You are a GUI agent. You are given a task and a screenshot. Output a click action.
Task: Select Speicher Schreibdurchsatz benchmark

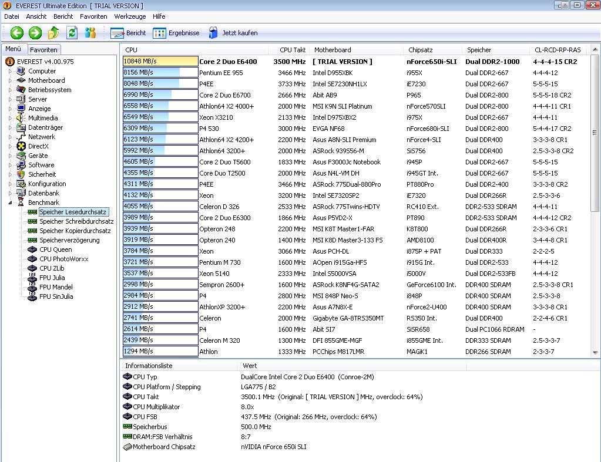(76, 221)
